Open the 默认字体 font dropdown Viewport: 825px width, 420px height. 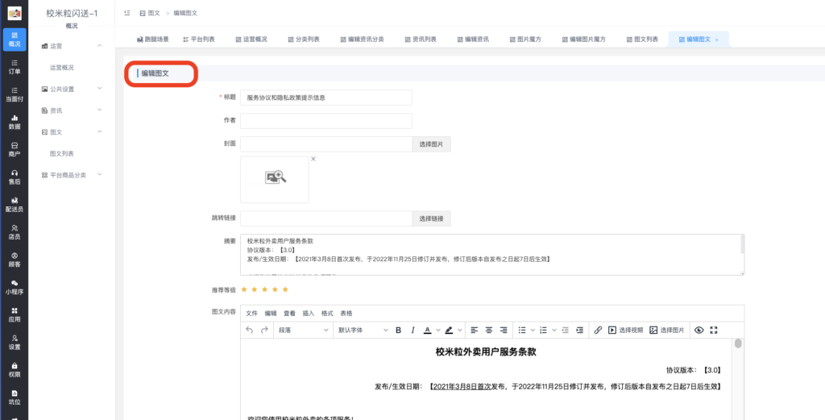coord(363,330)
